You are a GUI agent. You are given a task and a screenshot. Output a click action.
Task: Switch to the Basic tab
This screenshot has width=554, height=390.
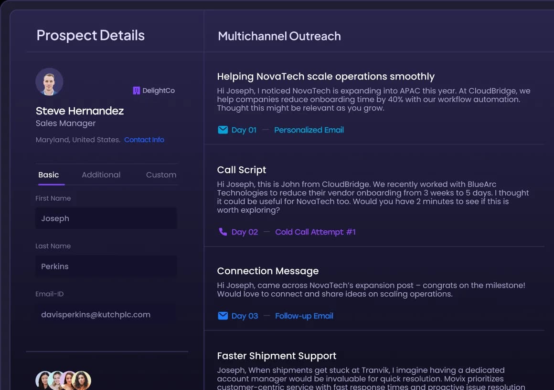pos(49,175)
